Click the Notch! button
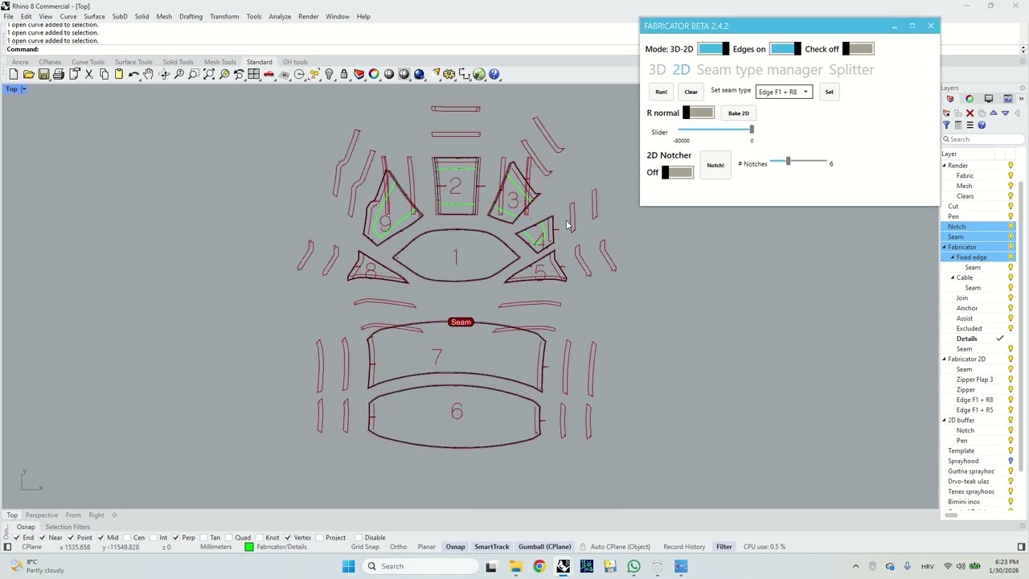 715,165
